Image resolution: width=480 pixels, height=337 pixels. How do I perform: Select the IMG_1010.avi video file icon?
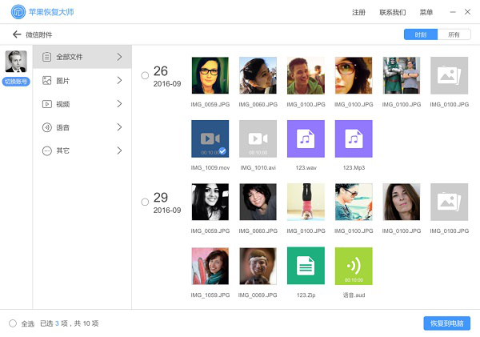point(258,139)
